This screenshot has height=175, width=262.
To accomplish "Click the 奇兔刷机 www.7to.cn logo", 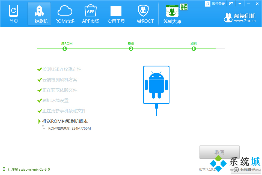I will pos(240,18).
